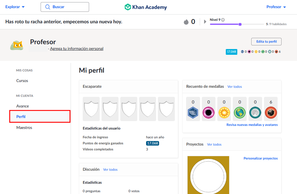Select the second empty shield in Escaparate
The width and height of the screenshot is (297, 194).
(110, 109)
